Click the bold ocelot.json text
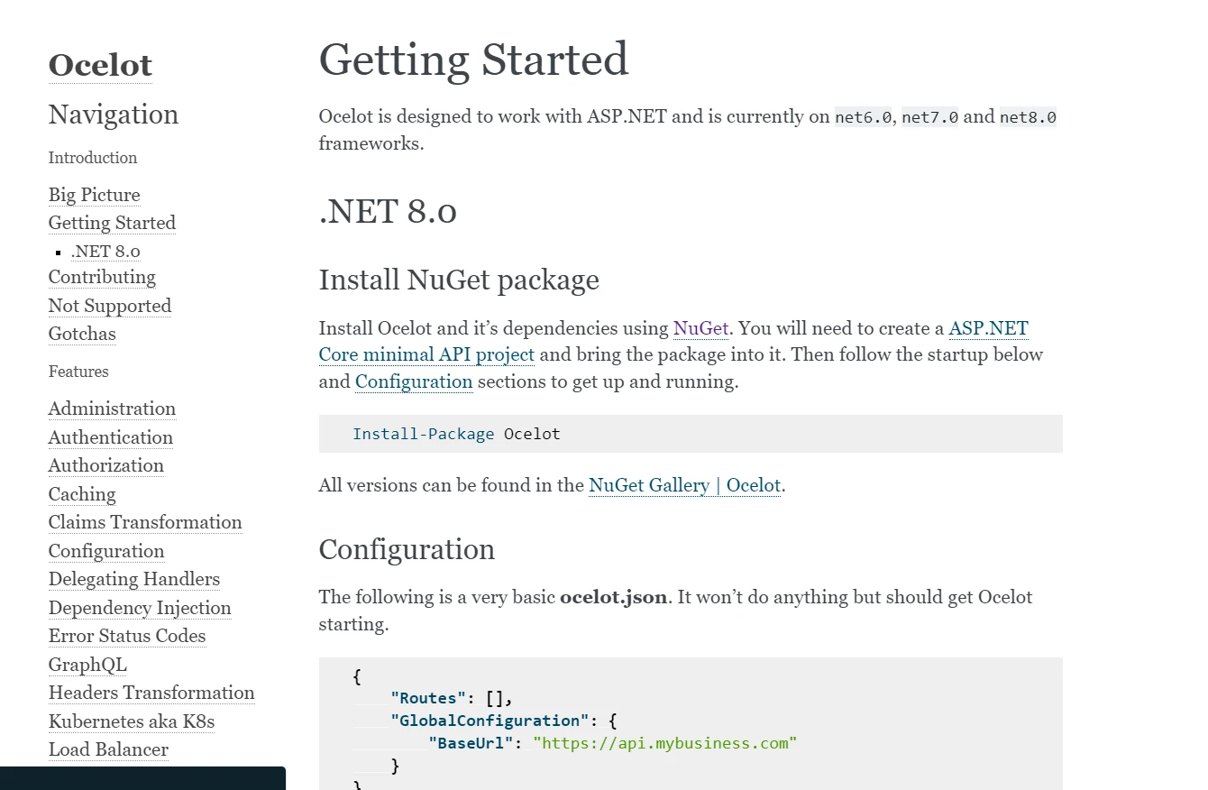 coord(613,597)
